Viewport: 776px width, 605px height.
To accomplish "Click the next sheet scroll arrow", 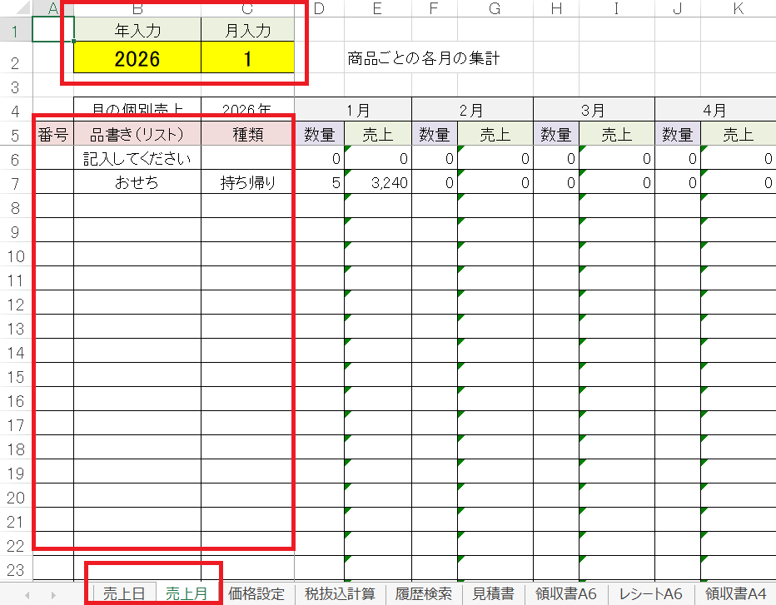I will [53, 594].
